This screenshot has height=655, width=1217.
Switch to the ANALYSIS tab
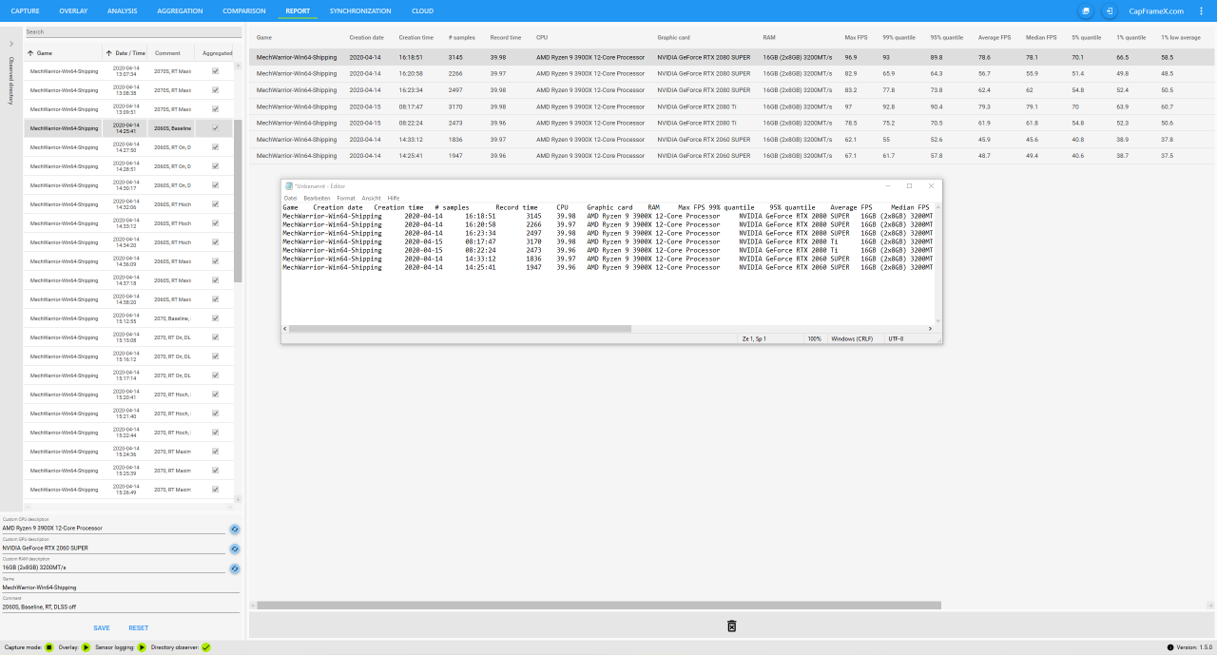123,10
